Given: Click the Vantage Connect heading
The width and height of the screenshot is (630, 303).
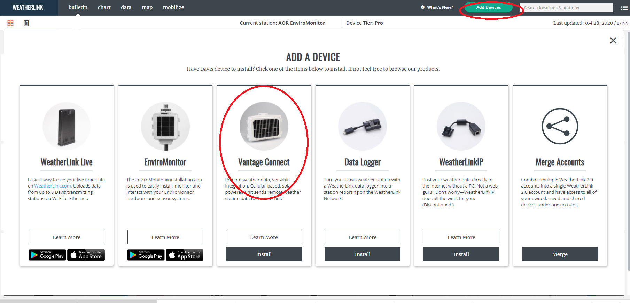Looking at the screenshot, I should coord(264,162).
